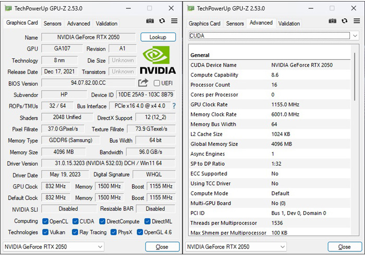
Task: Minimize the right GPU-Z window
Action: [x=311, y=8]
